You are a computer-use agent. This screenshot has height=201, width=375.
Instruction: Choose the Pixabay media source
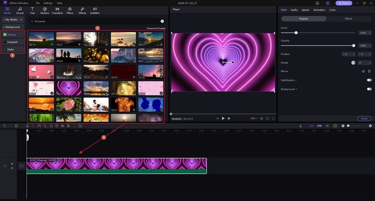[x=13, y=35]
